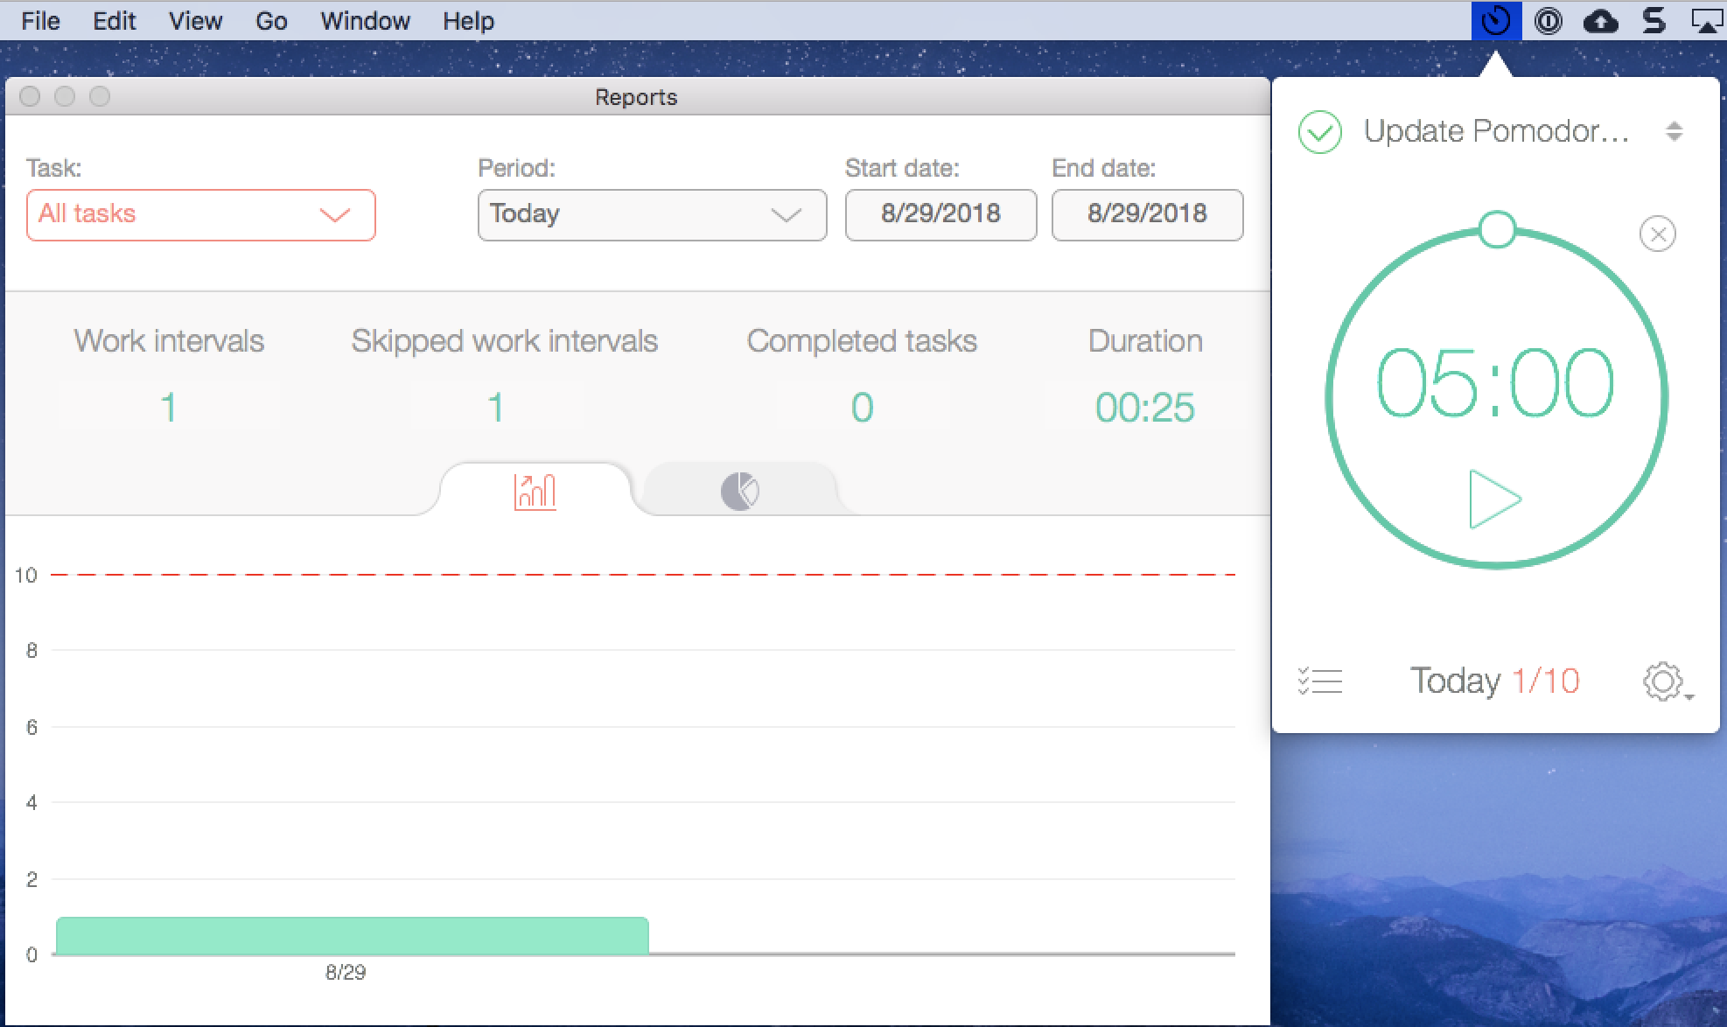Click the Pomodoro app icon in menu bar

point(1497,19)
